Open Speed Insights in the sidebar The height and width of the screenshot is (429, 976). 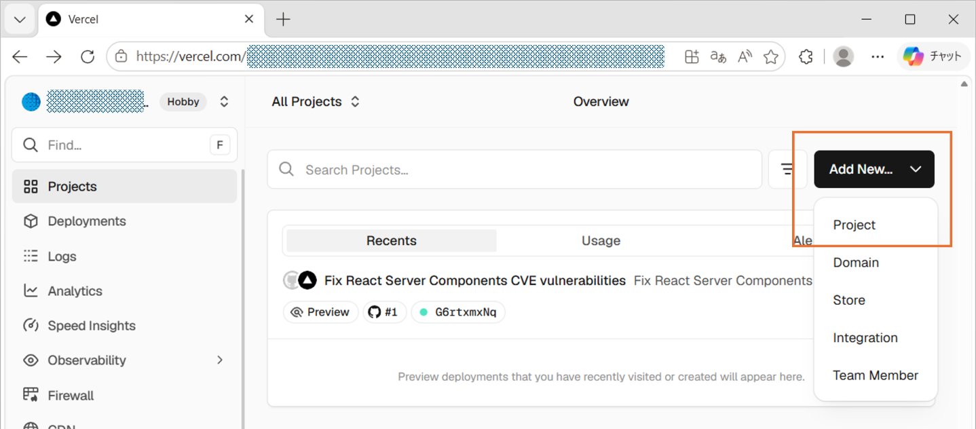pyautogui.click(x=124, y=326)
